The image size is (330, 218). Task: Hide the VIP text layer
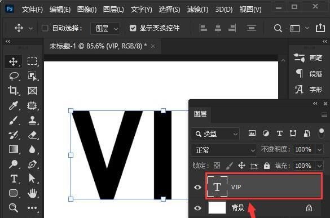point(197,187)
